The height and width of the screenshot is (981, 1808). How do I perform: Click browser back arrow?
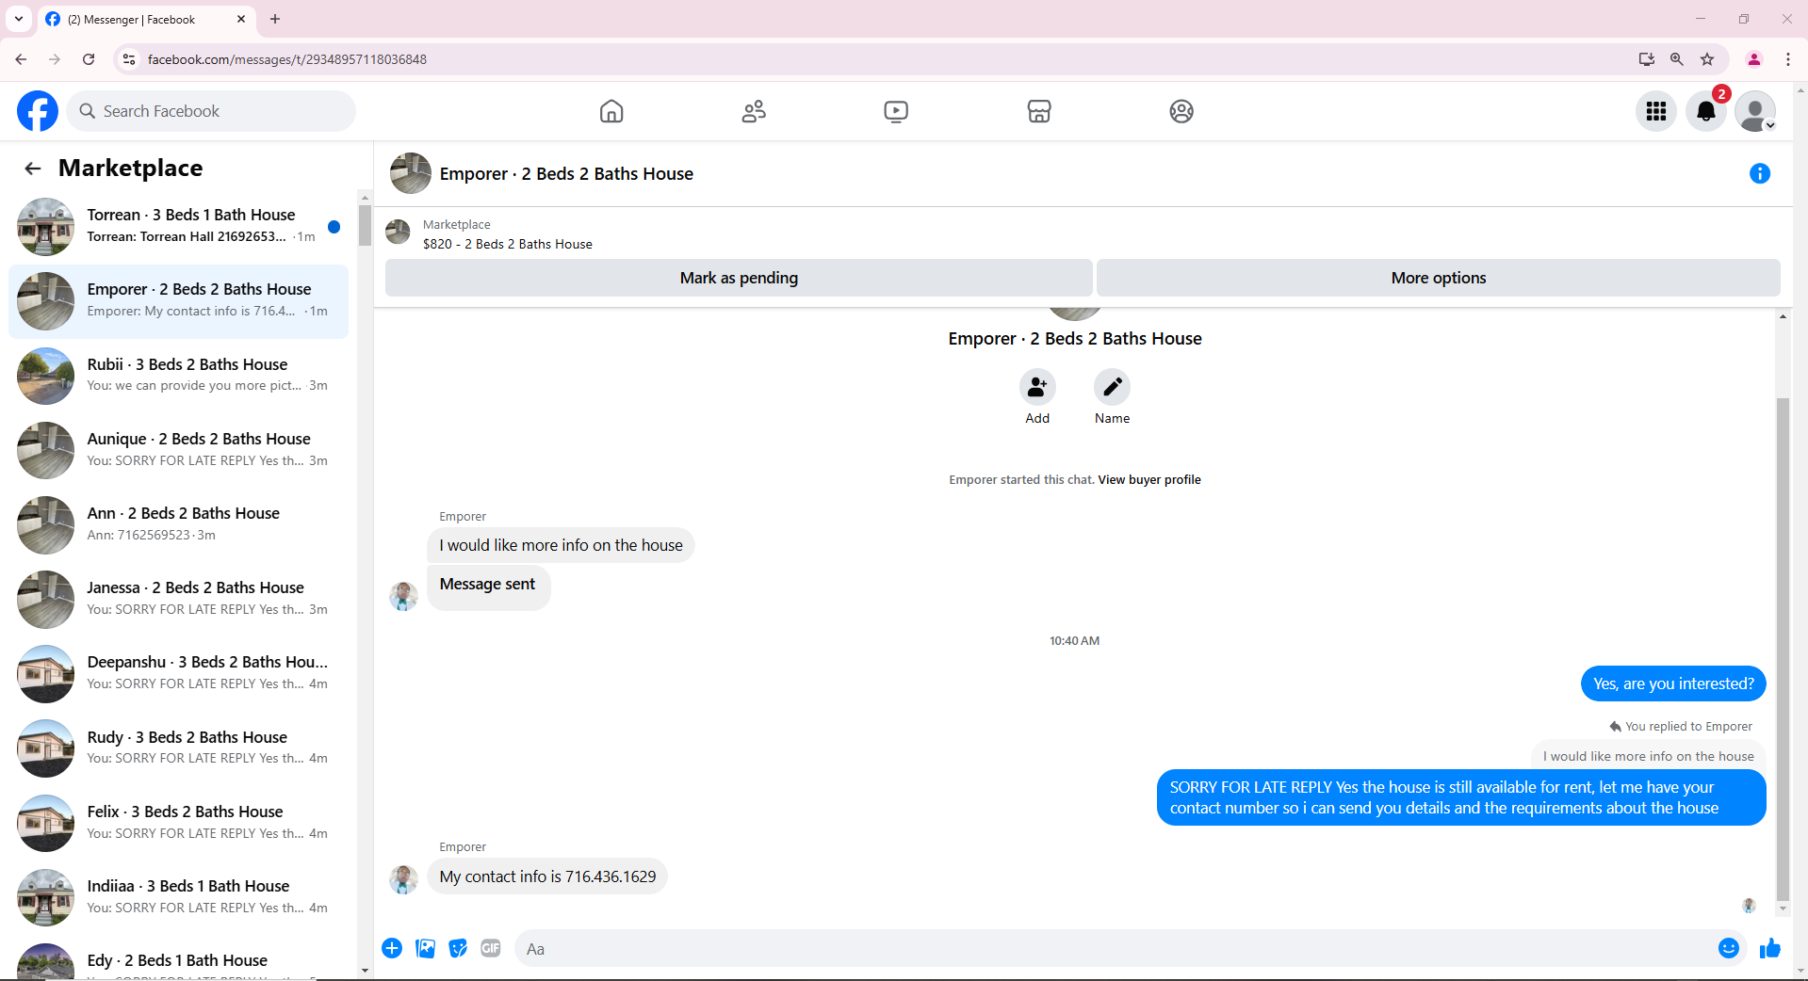[x=21, y=59]
